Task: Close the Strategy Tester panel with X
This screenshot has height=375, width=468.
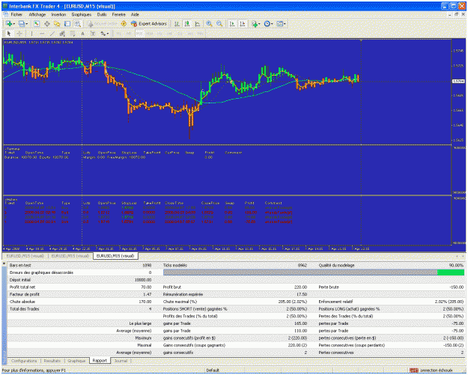Action: point(4,263)
